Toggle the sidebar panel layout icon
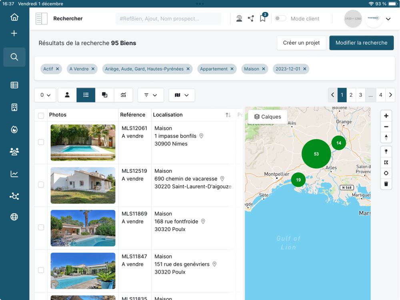The image size is (400, 300). pos(41,19)
